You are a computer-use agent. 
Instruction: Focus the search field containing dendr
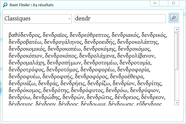pyautogui.click(x=120, y=18)
